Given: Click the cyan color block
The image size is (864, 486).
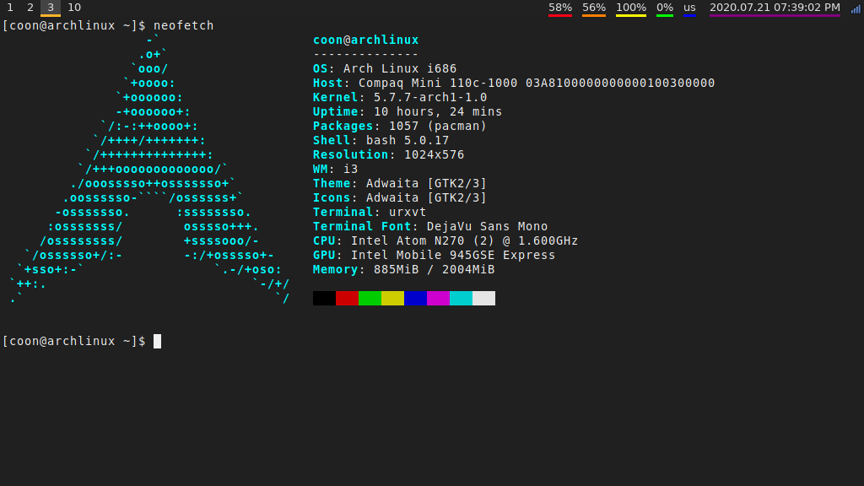Looking at the screenshot, I should (x=462, y=298).
